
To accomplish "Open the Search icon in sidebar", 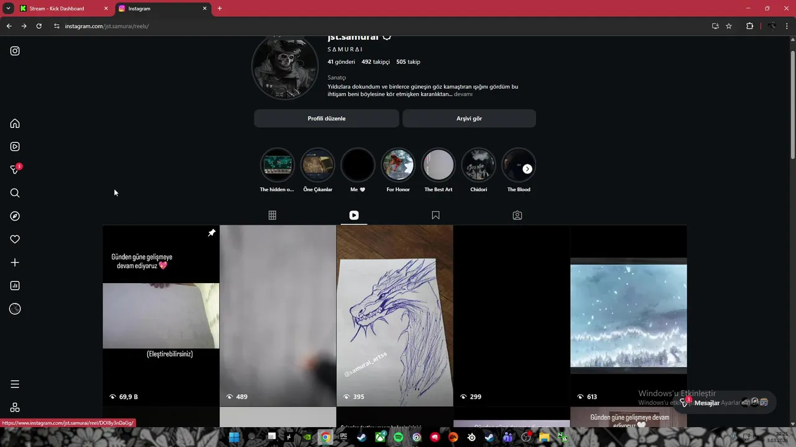I will 15,193.
